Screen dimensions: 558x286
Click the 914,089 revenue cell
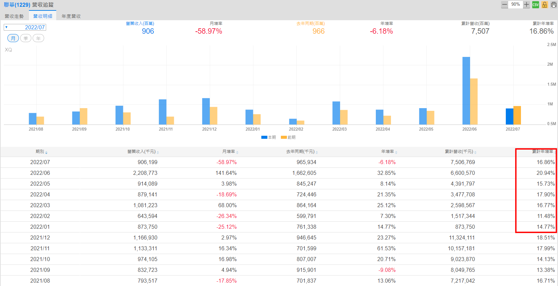coord(147,184)
